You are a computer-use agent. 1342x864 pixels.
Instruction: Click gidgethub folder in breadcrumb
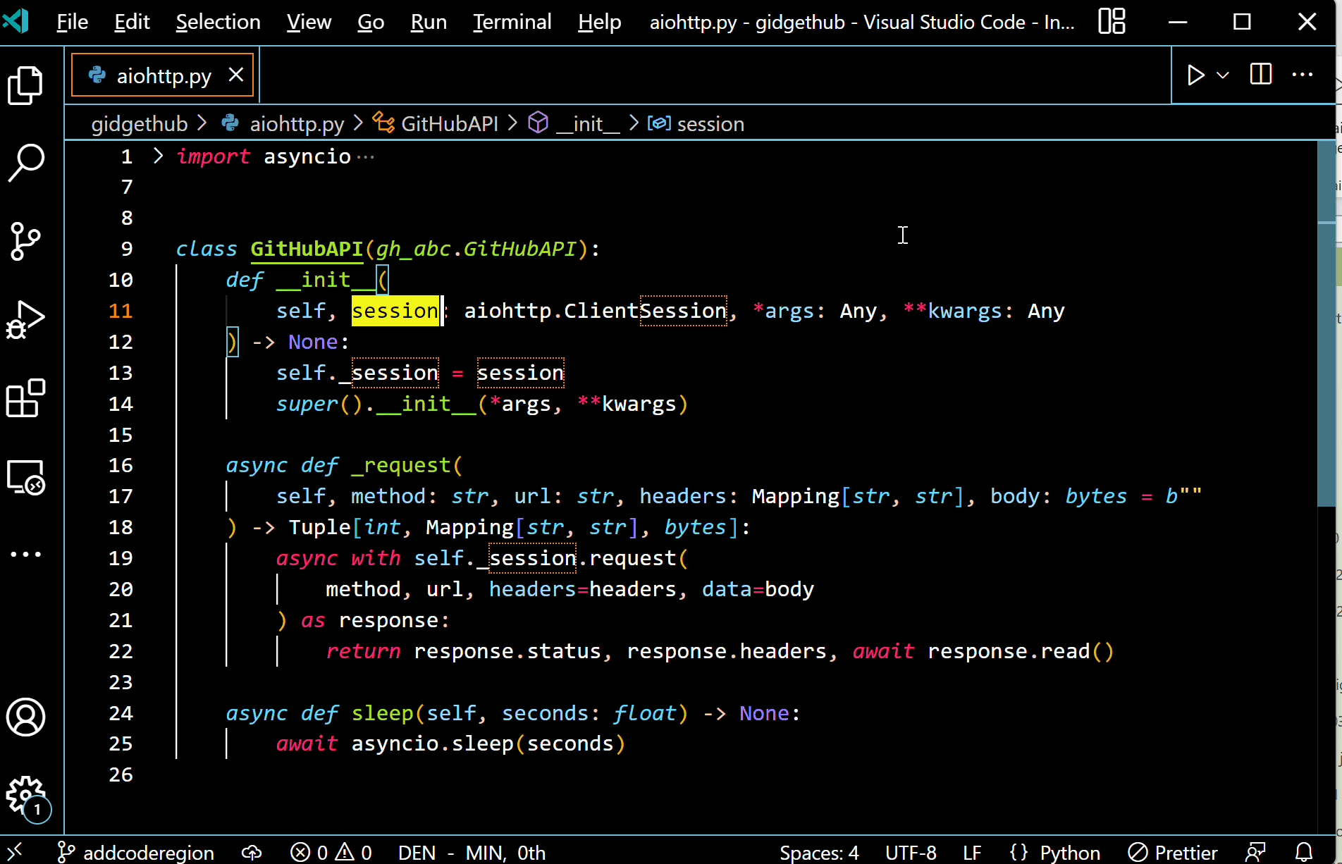(140, 124)
